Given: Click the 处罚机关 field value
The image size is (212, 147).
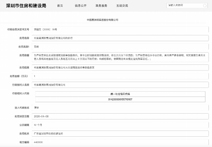Looking at the screenshot, I should (120, 134).
